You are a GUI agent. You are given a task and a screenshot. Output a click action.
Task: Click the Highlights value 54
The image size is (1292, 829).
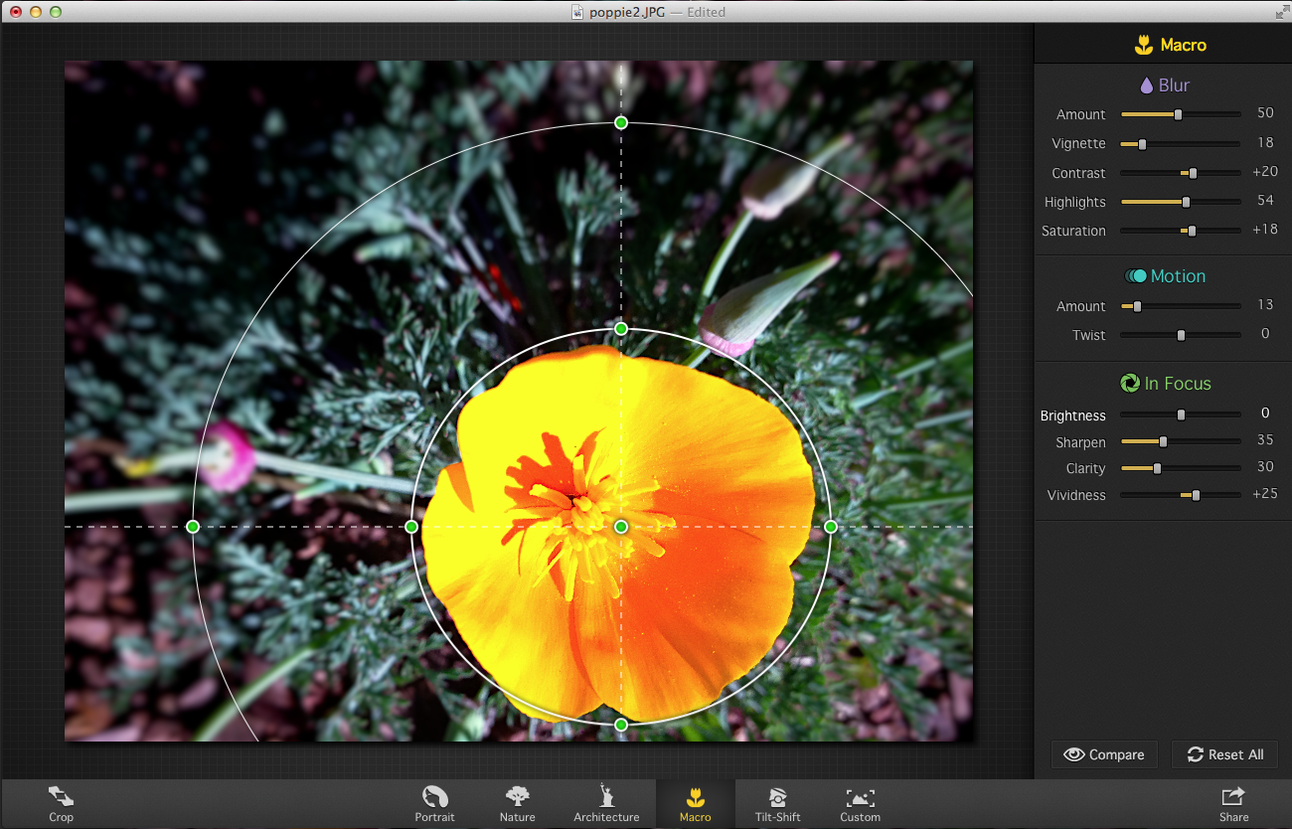coord(1265,201)
